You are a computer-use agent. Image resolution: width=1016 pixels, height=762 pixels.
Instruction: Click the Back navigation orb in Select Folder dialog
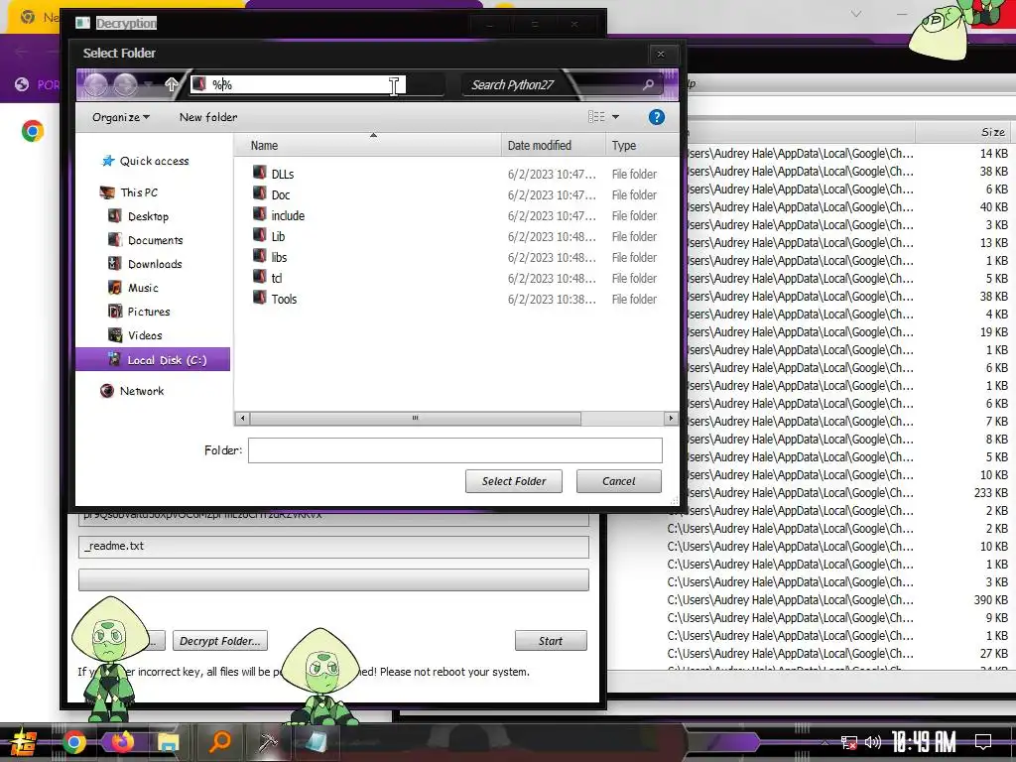[96, 85]
